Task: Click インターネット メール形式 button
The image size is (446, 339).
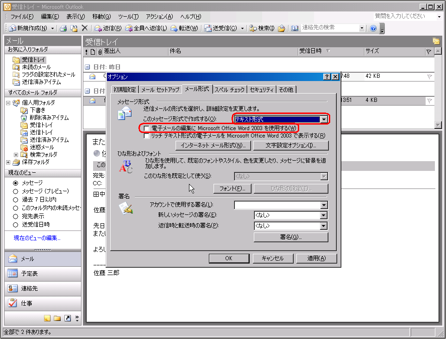Action: coord(213,145)
